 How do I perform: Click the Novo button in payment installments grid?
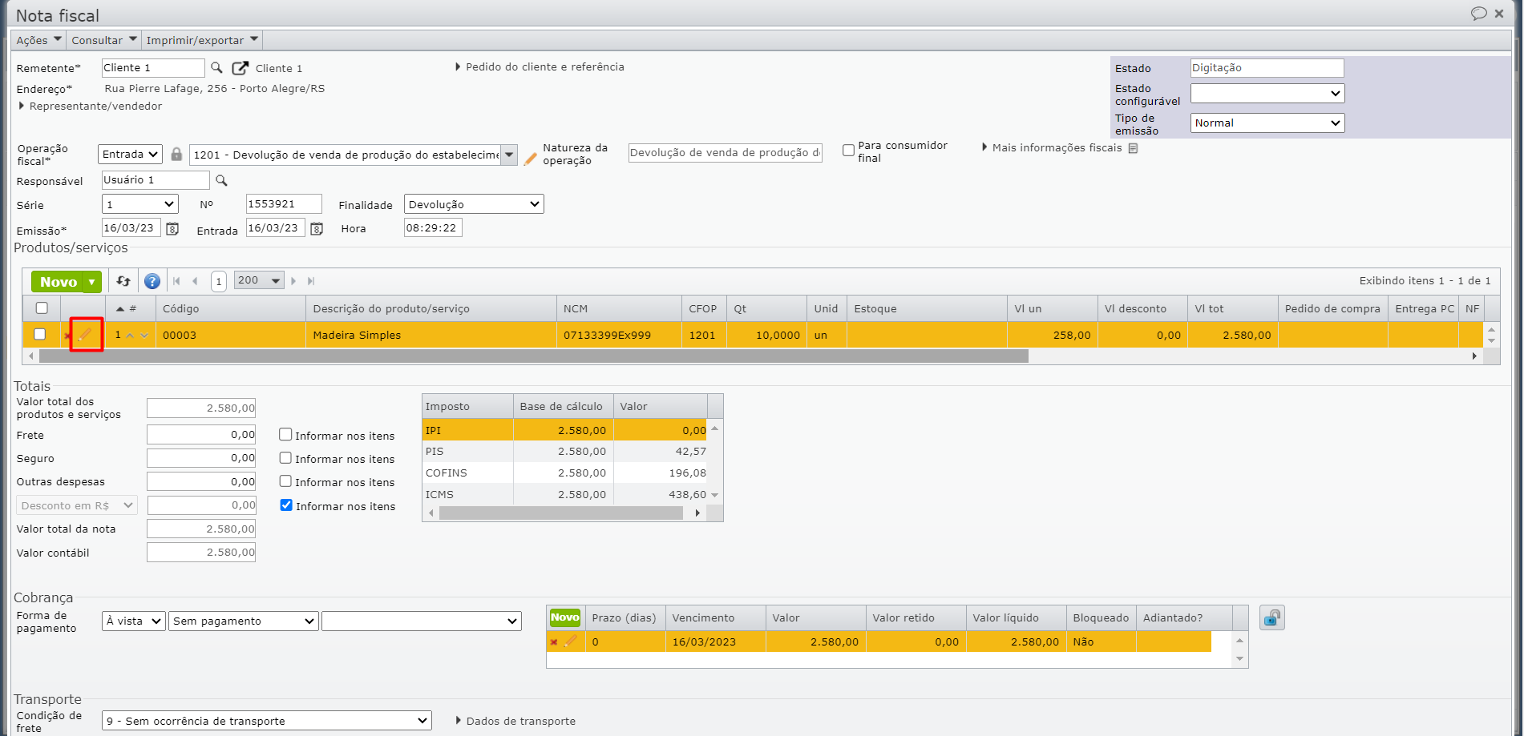(564, 617)
